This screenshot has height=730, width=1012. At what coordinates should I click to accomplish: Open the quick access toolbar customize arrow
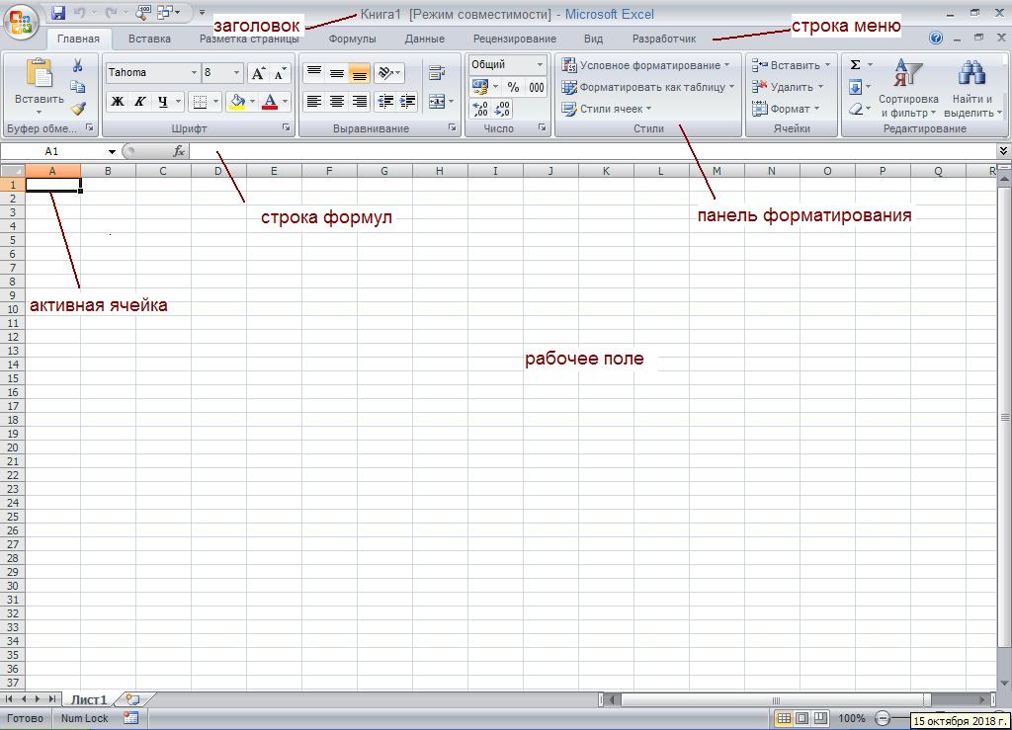[x=202, y=12]
